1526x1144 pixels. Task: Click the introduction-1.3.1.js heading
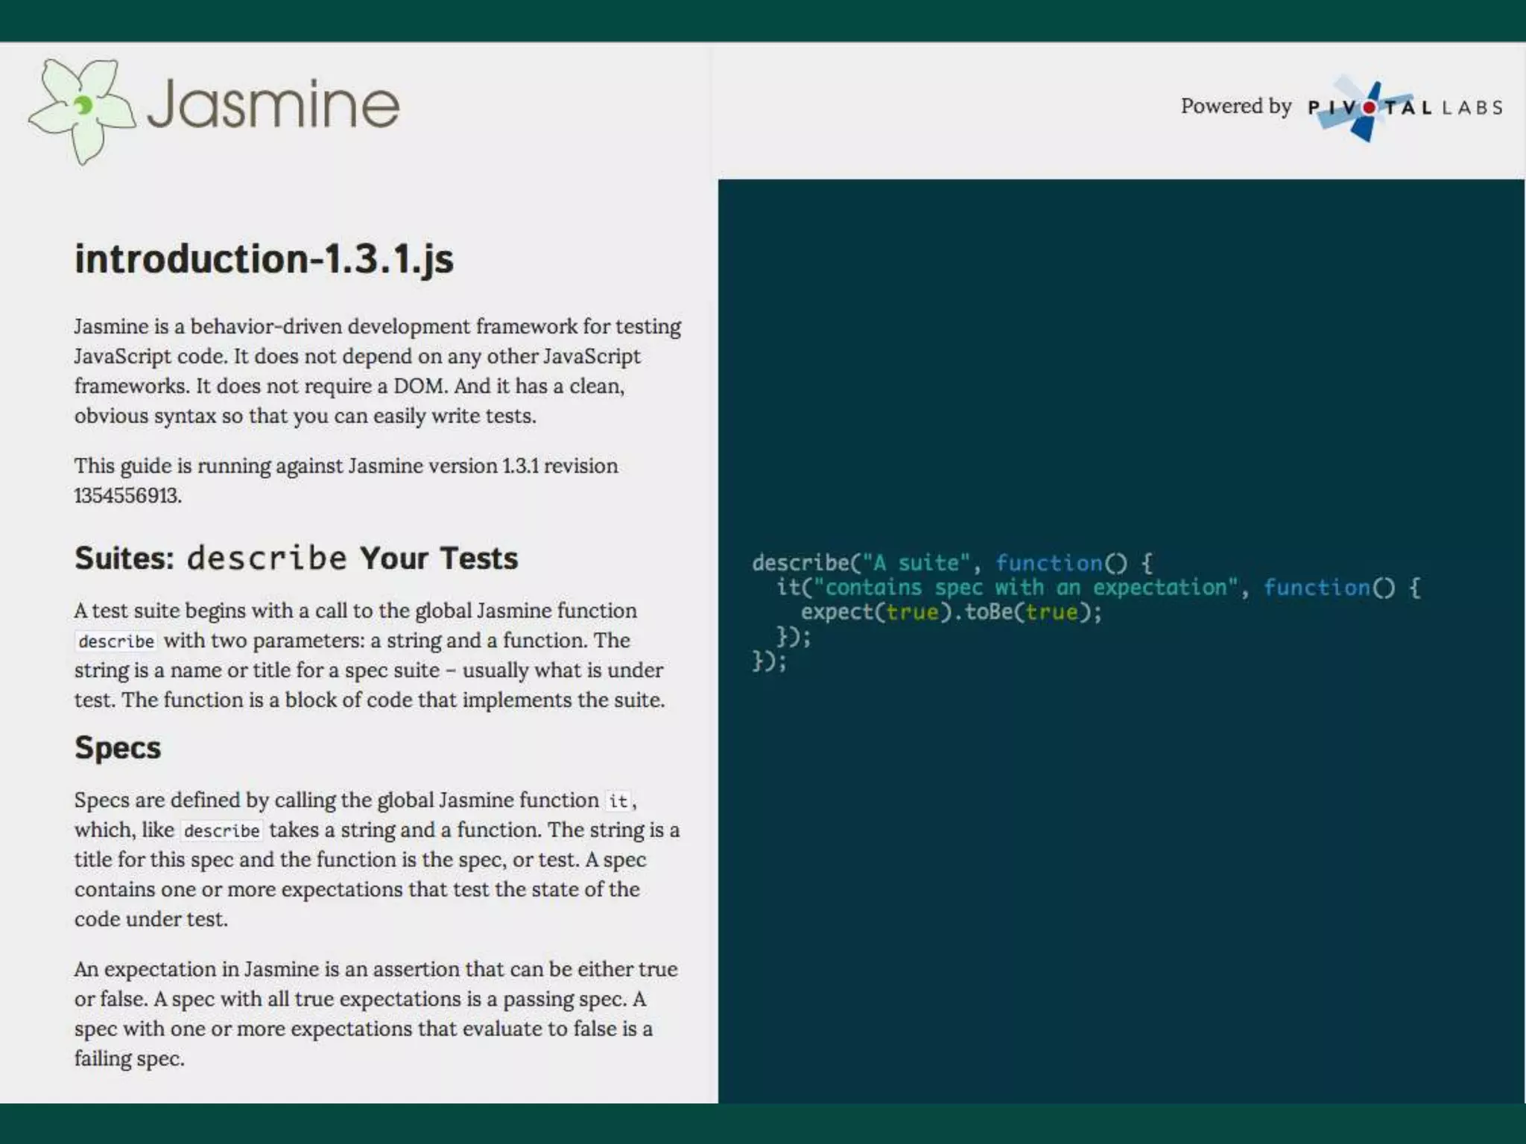tap(264, 259)
